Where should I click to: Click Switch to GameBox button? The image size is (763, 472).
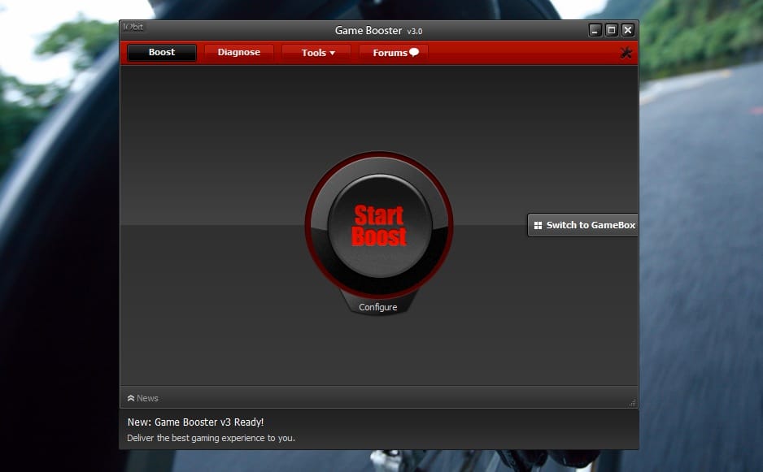pos(583,225)
